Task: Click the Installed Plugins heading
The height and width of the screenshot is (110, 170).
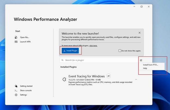Action: [x=69, y=67]
